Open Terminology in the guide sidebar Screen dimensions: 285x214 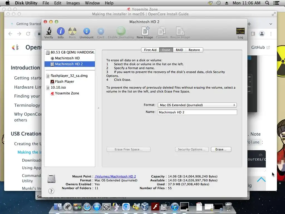27,105
